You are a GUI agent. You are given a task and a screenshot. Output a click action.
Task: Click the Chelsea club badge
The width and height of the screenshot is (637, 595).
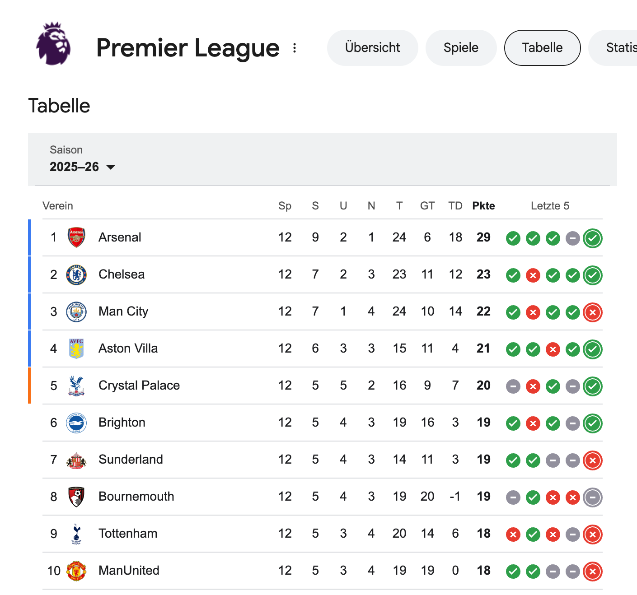click(x=76, y=274)
